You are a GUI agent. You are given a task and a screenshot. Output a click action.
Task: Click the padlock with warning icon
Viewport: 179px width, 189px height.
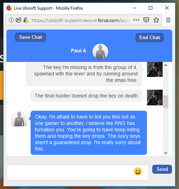[x=26, y=20]
